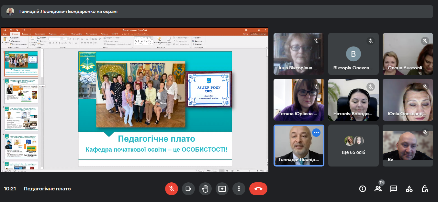Viewport: 438px width, 202px height.
Task: Open options on Геннадій's video tile
Action: click(x=316, y=133)
